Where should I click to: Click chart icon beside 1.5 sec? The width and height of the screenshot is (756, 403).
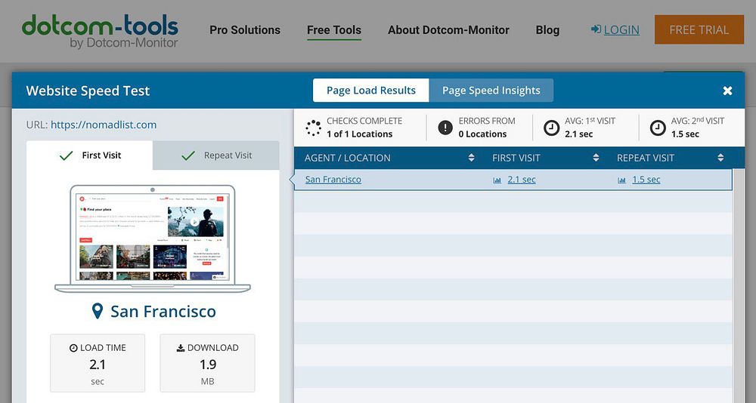(622, 180)
